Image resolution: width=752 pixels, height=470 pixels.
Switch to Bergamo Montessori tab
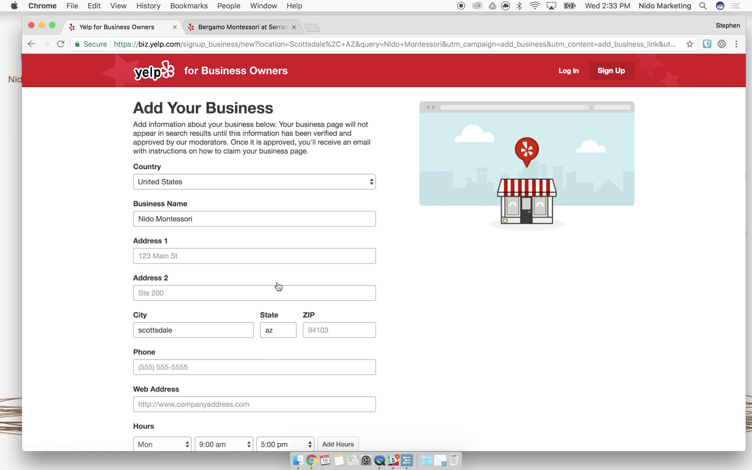point(242,27)
